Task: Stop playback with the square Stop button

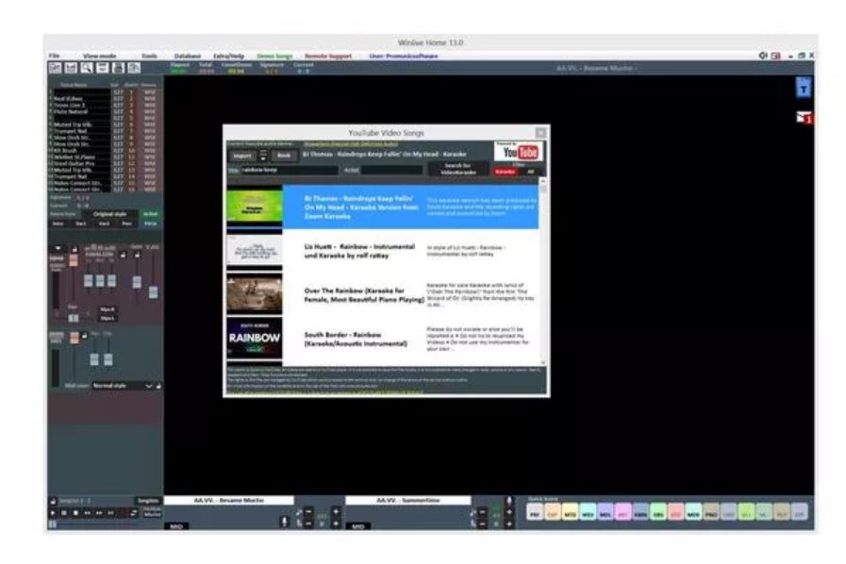Action: click(75, 513)
